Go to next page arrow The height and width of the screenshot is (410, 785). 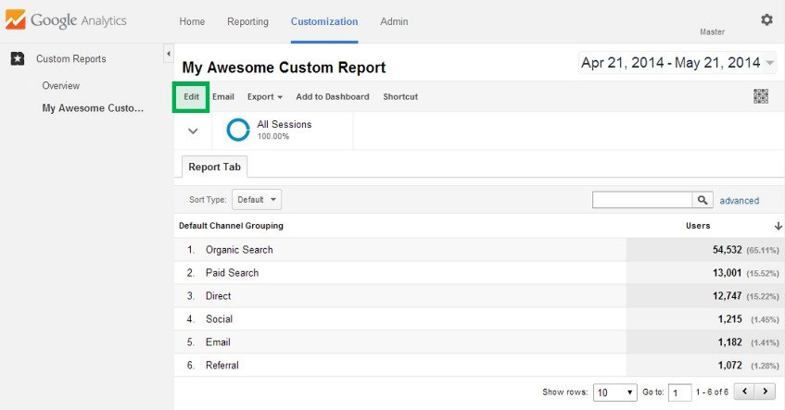tap(766, 391)
